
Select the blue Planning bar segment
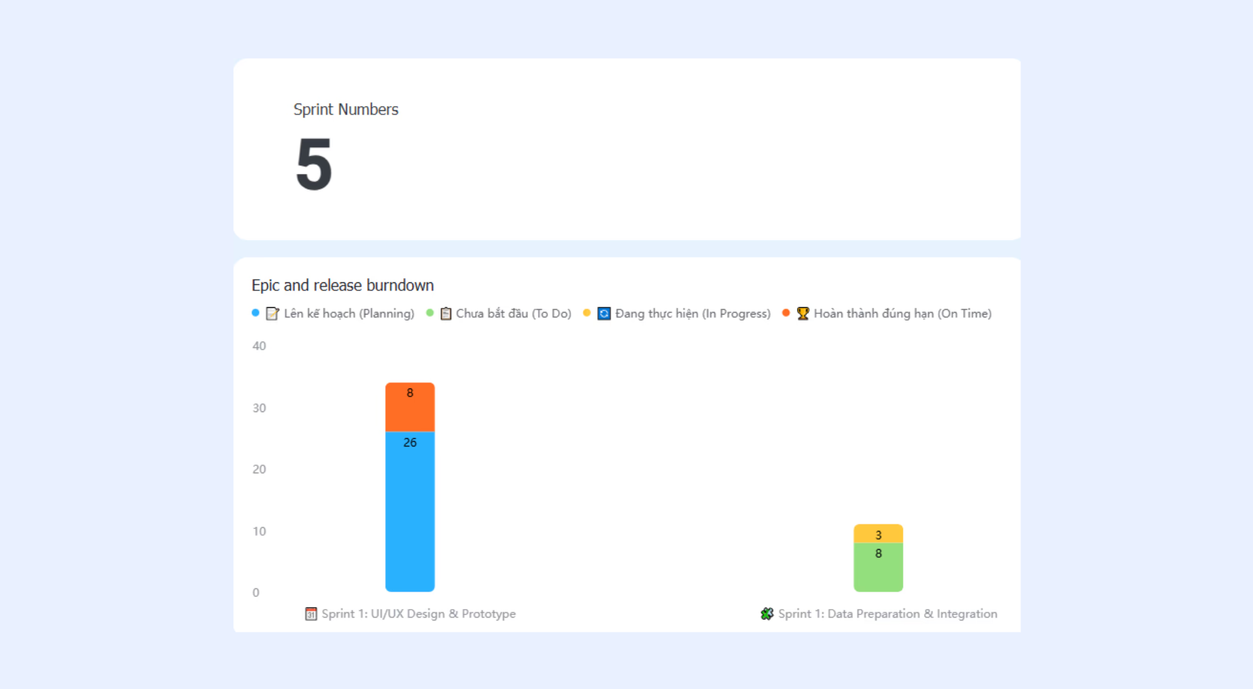point(410,512)
